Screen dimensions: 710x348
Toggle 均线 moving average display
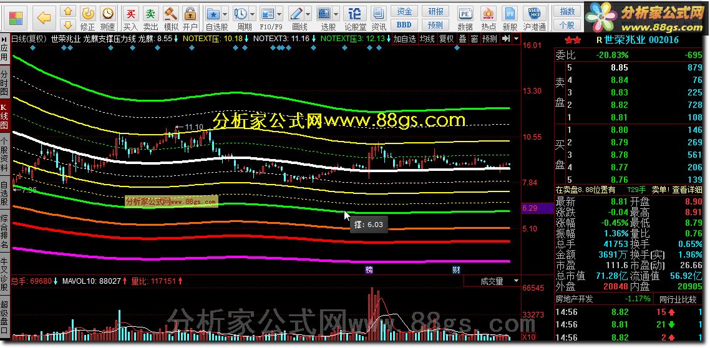(427, 39)
